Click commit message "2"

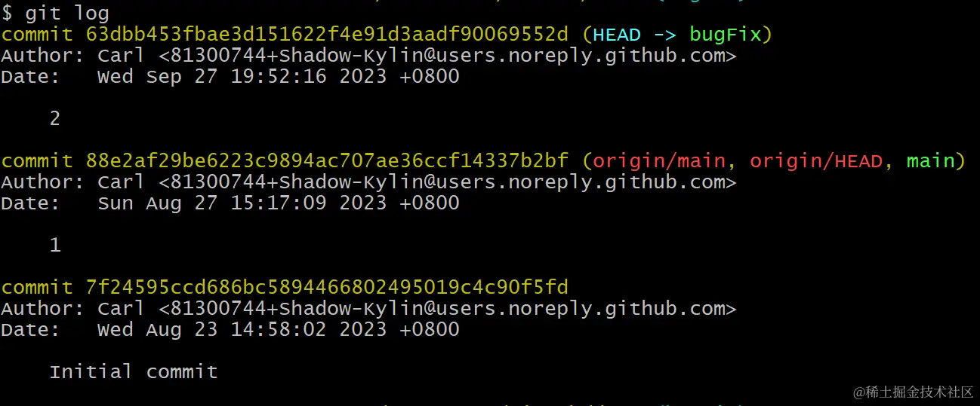click(x=54, y=119)
